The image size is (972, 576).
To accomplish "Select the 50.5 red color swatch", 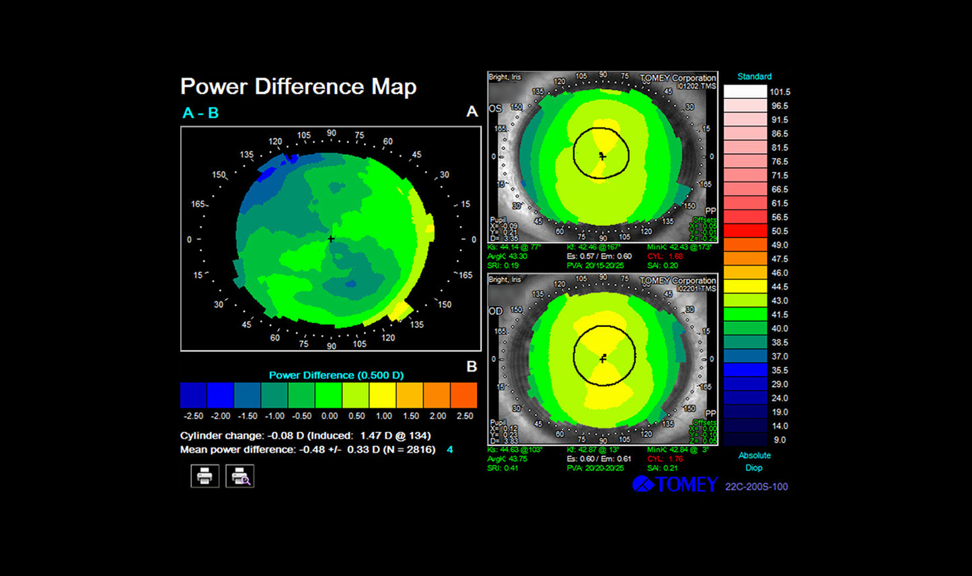I will 745,231.
